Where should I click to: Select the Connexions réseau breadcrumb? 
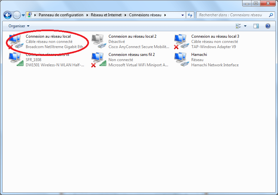pyautogui.click(x=145, y=15)
